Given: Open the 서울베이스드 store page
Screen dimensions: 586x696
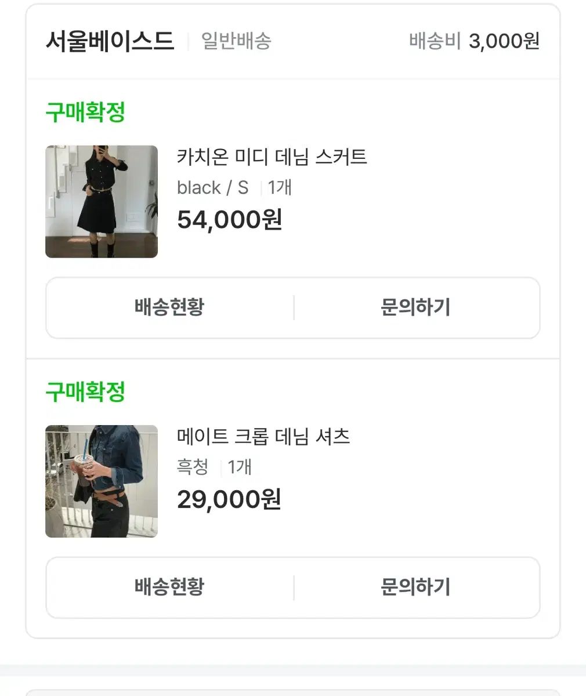Looking at the screenshot, I should pyautogui.click(x=110, y=41).
